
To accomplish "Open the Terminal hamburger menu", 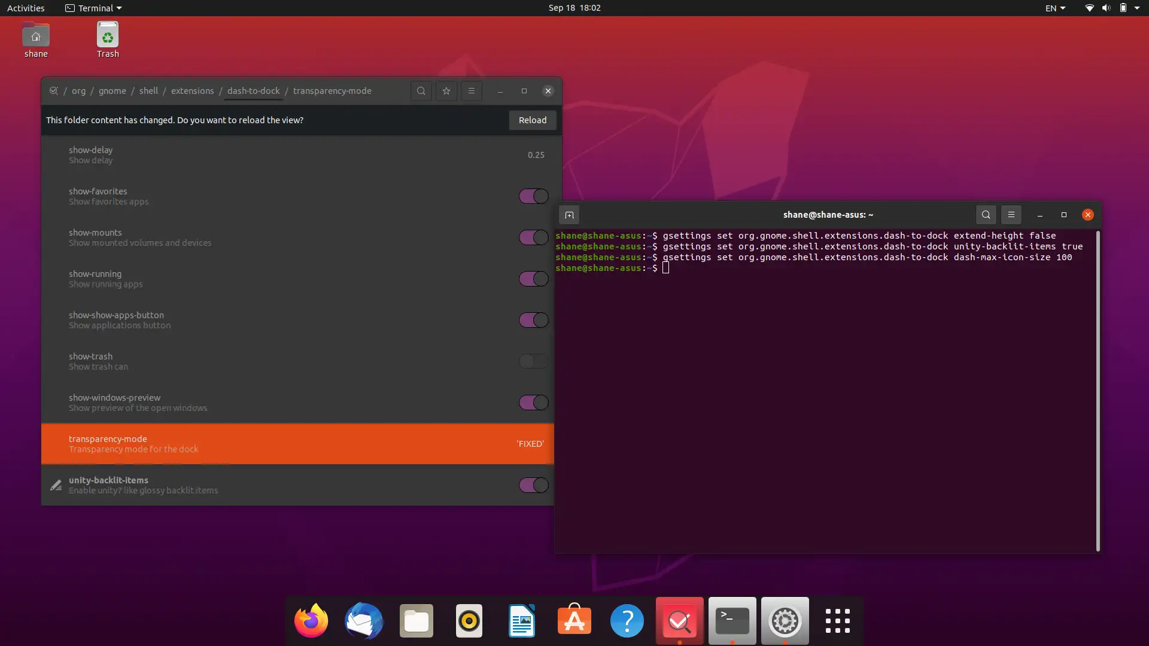I will point(1011,215).
